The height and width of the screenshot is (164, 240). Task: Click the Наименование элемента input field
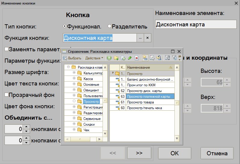(x=196, y=24)
